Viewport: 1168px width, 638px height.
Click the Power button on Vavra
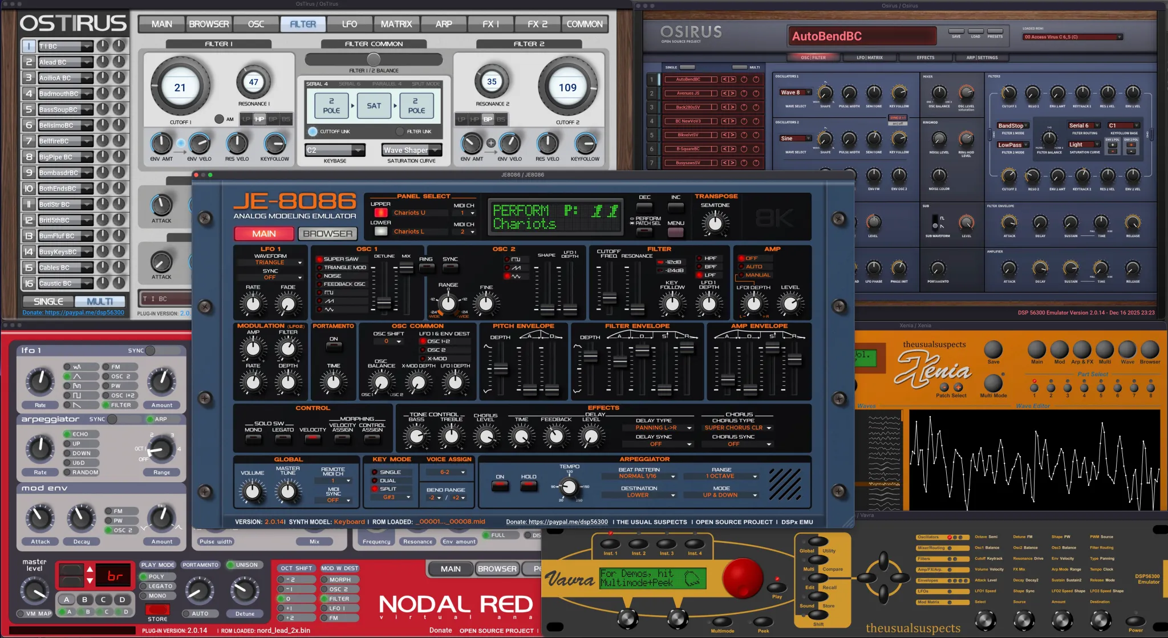point(1135,621)
